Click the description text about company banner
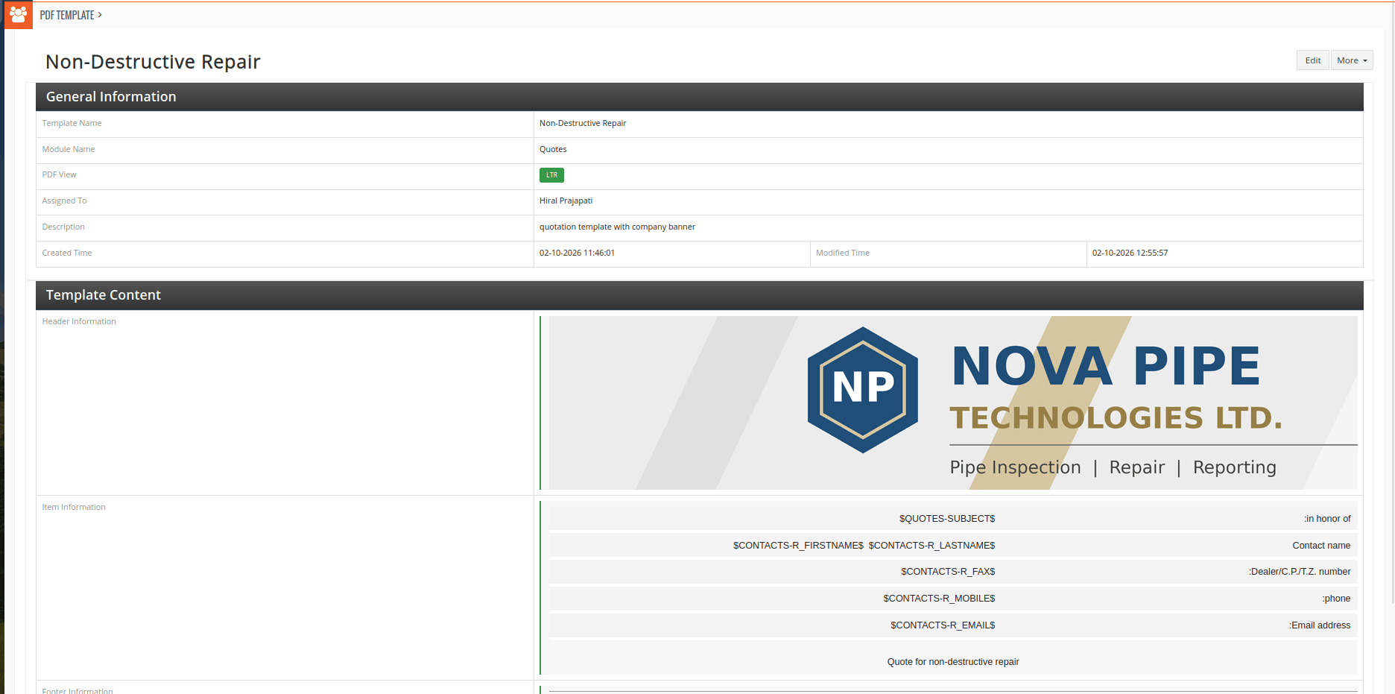1395x694 pixels. pos(617,227)
